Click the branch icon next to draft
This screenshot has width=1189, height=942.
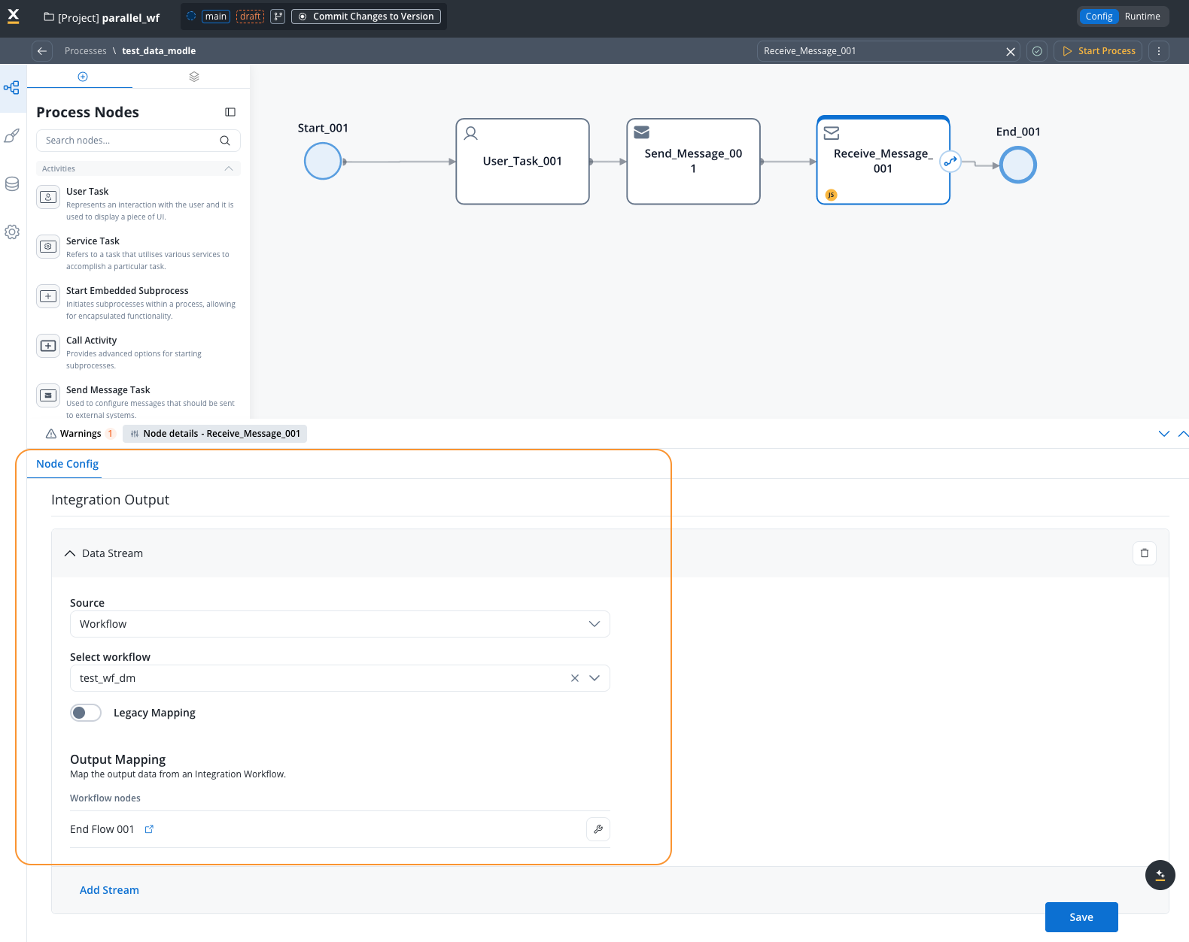(278, 17)
